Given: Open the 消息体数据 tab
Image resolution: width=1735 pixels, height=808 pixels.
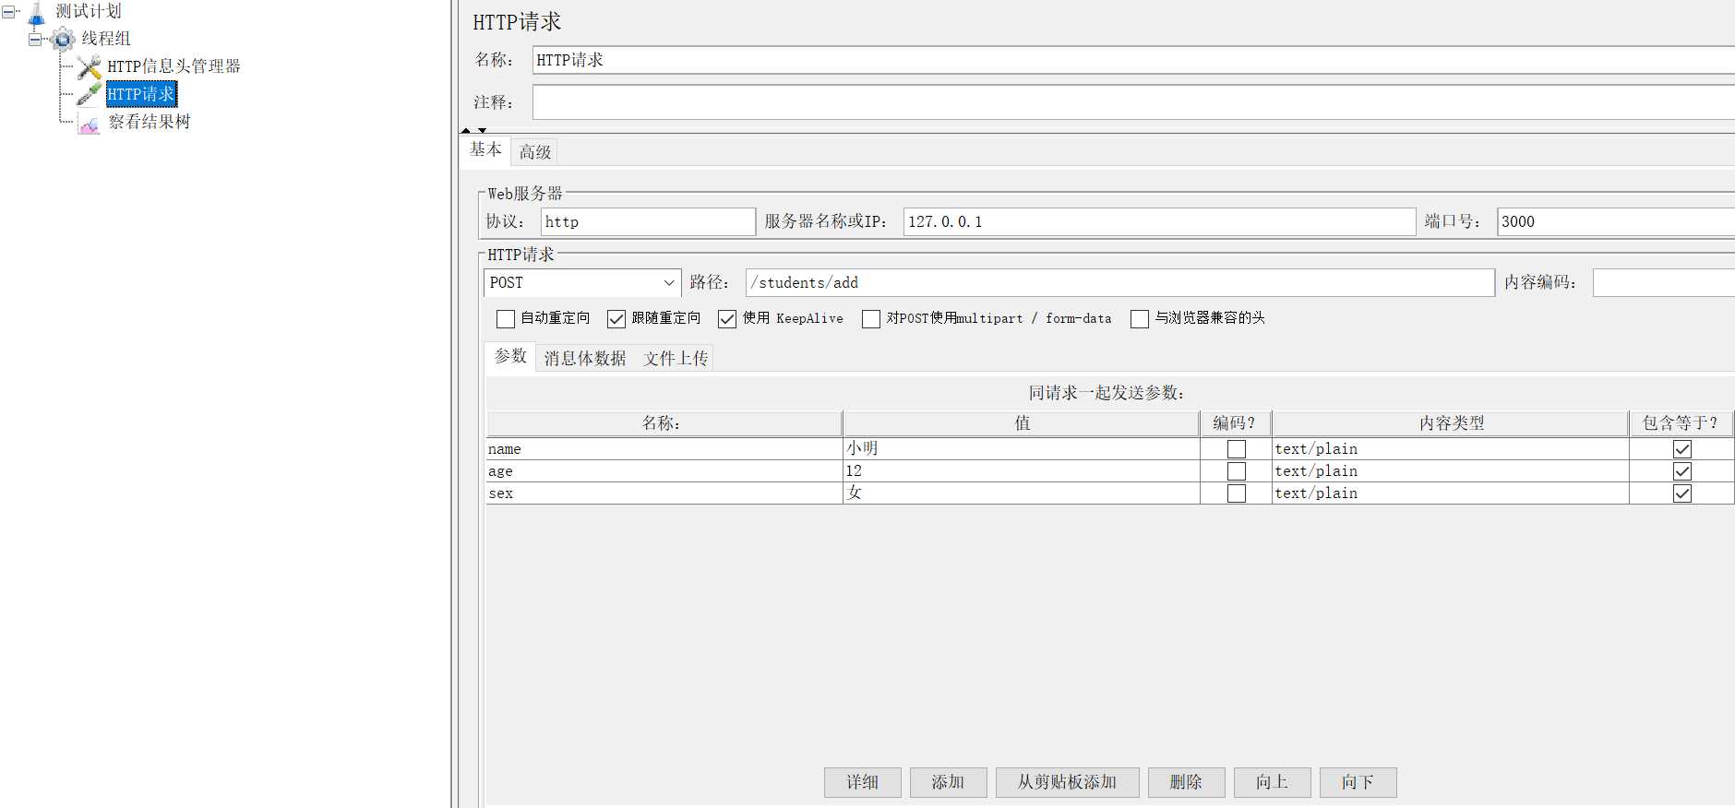Looking at the screenshot, I should tap(585, 359).
